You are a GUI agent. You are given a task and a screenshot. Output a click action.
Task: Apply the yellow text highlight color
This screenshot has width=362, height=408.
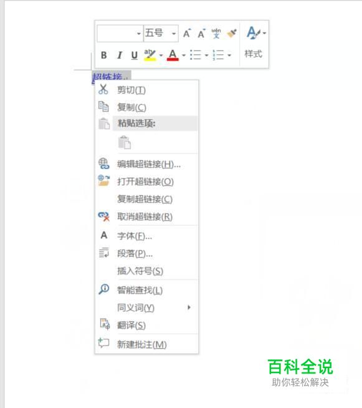pyautogui.click(x=150, y=55)
